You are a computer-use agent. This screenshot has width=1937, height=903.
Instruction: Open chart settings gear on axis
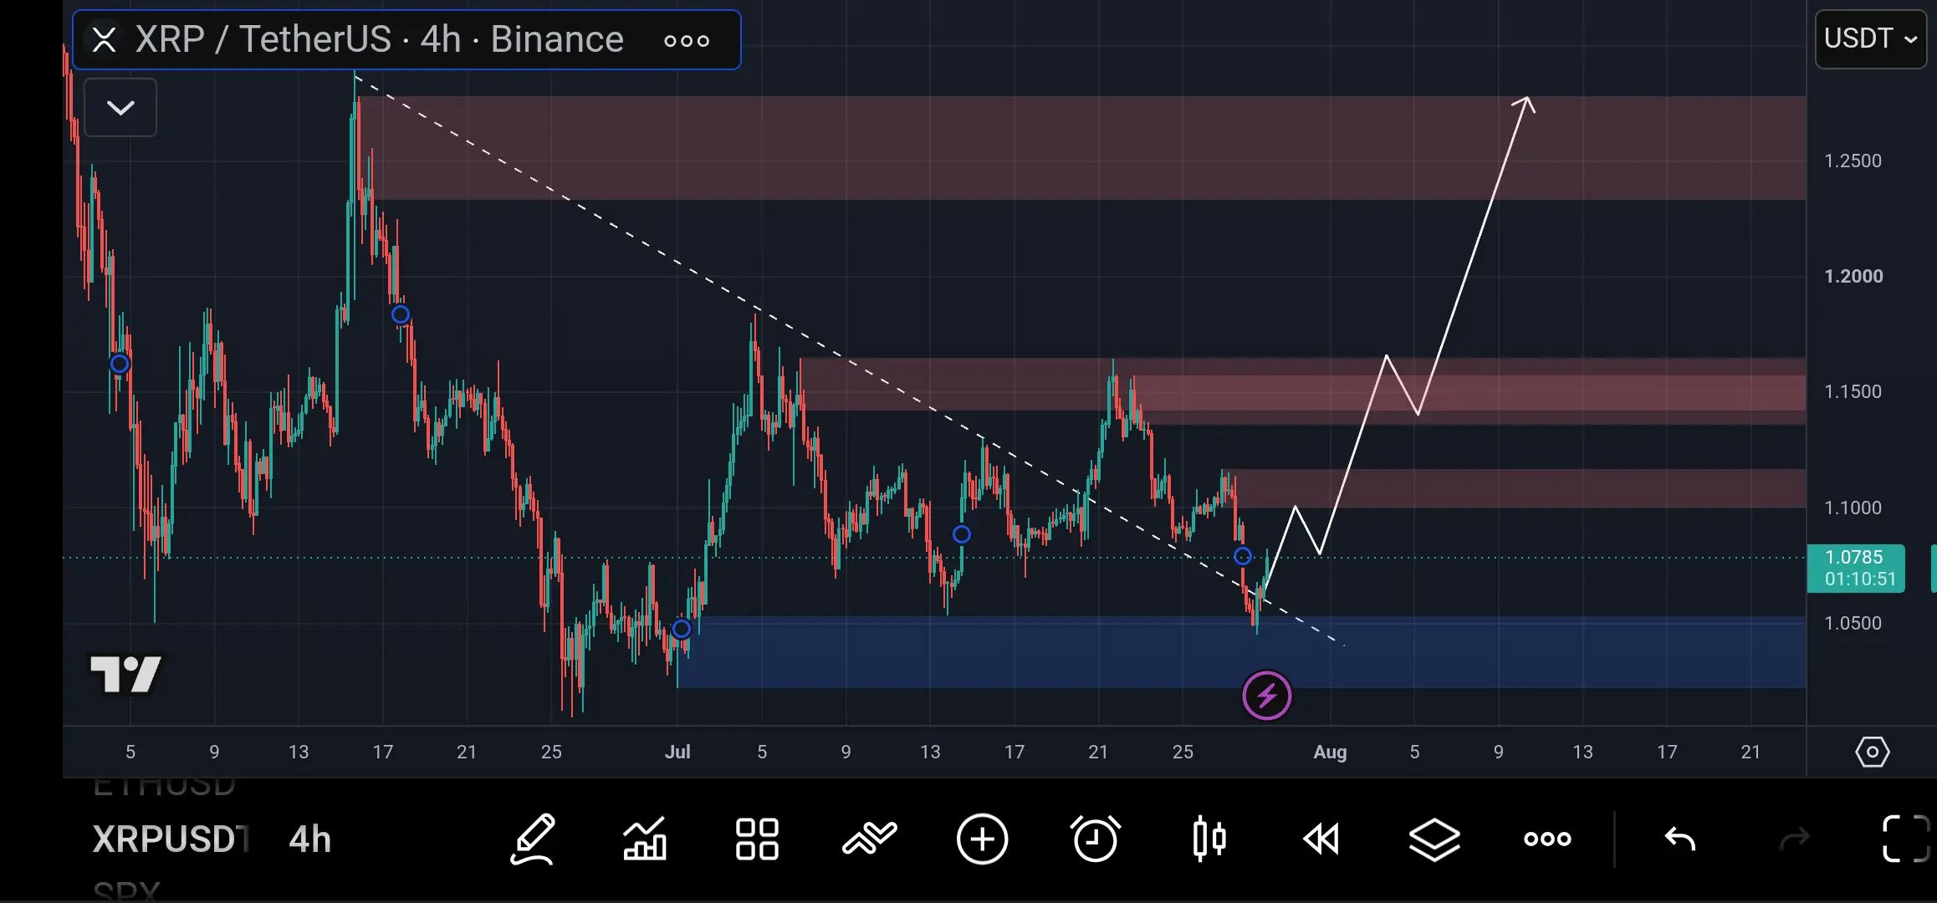click(x=1873, y=752)
